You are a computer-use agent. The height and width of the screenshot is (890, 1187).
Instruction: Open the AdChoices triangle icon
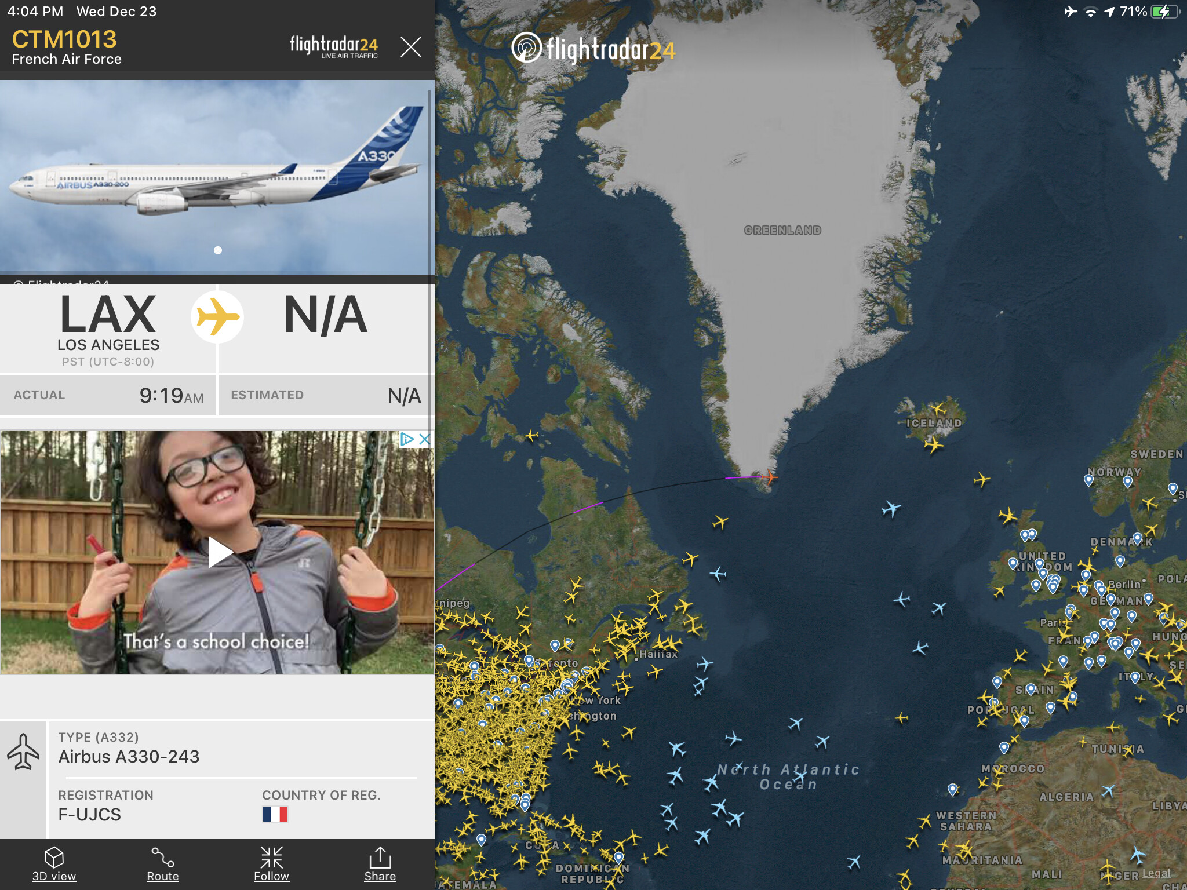click(x=407, y=439)
